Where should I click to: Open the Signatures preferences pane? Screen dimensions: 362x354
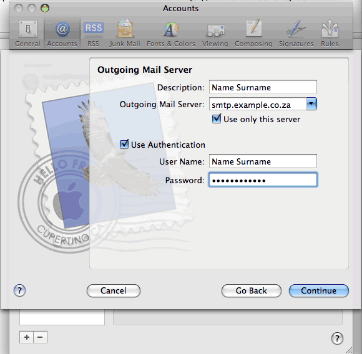tap(296, 33)
